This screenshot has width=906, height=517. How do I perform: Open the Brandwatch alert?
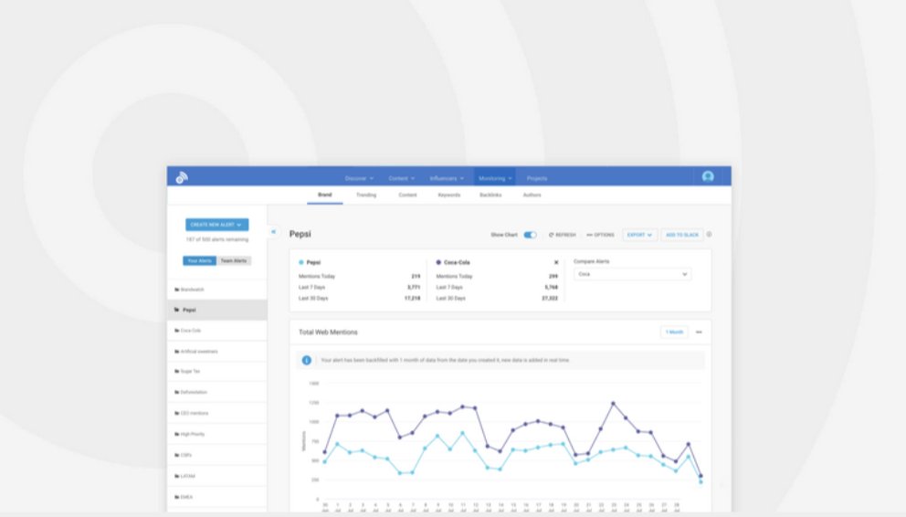point(217,290)
